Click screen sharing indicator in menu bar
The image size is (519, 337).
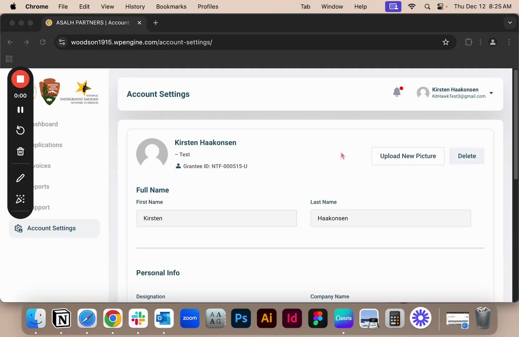click(x=393, y=6)
